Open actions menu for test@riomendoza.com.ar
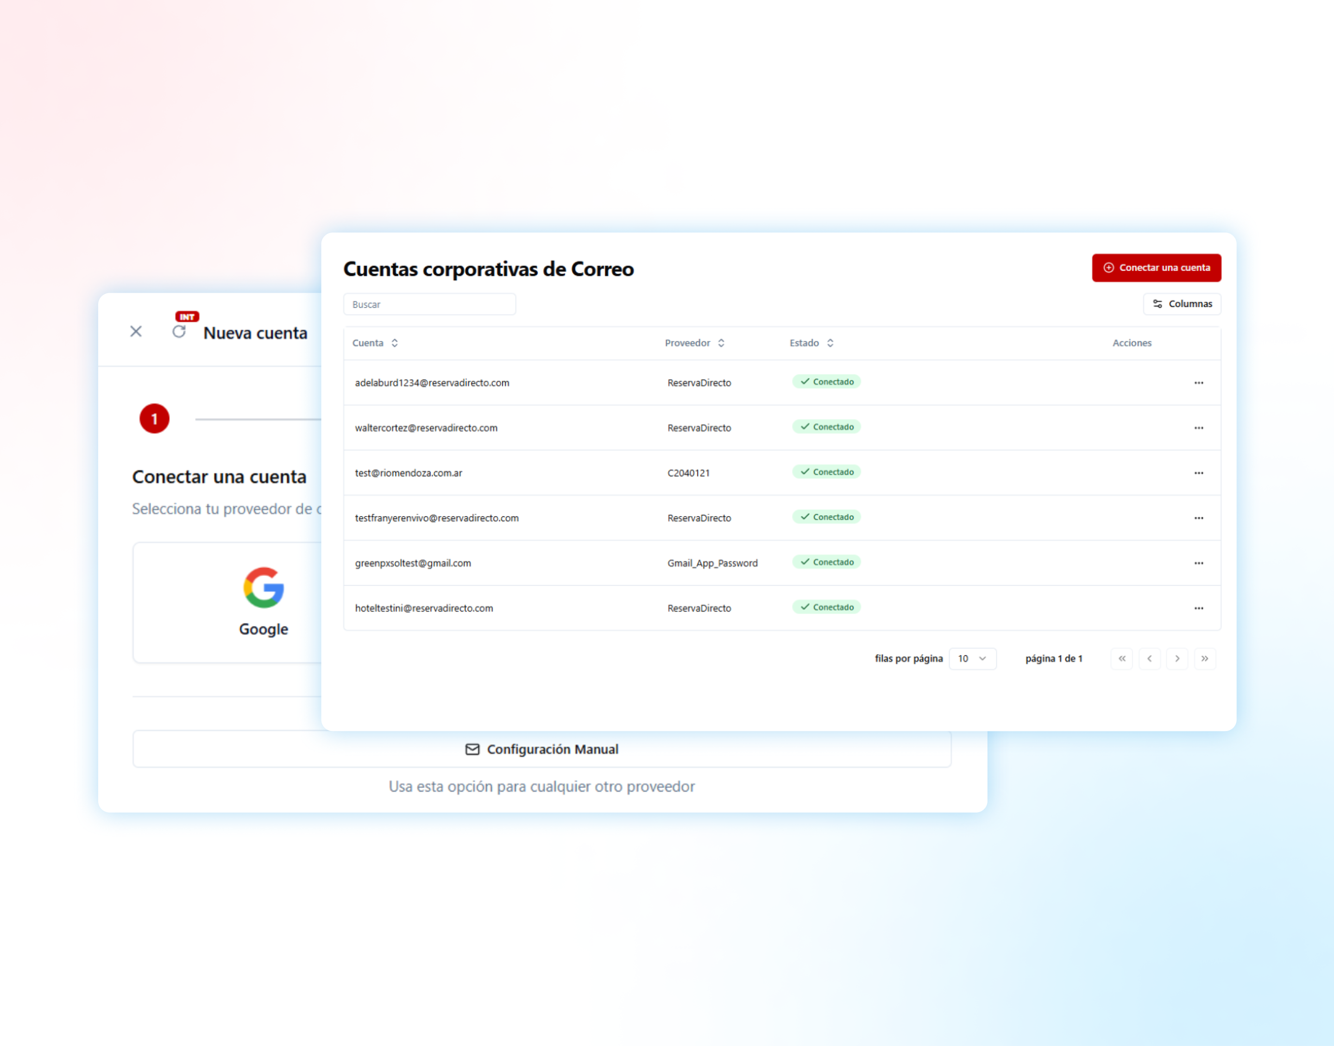The image size is (1334, 1046). (1198, 473)
